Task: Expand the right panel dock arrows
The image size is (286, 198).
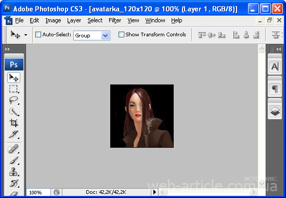Action: coord(279,49)
